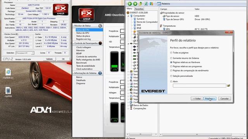Expand the Banco de Dados tree node
248x139 pixels.
click(x=128, y=105)
